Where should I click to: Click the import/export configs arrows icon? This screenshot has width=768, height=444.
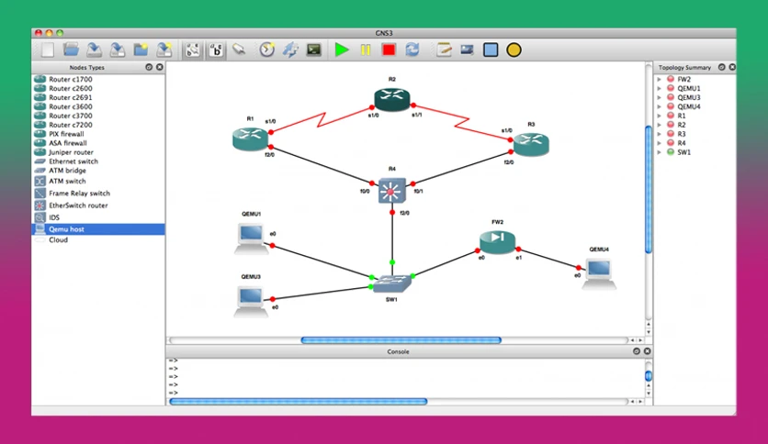(290, 50)
